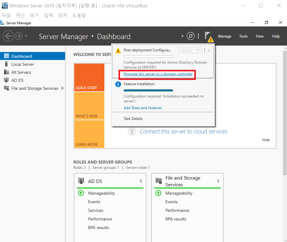This screenshot has width=287, height=242.
Task: Open File and Storage Services BPA results
Action: (x=176, y=219)
